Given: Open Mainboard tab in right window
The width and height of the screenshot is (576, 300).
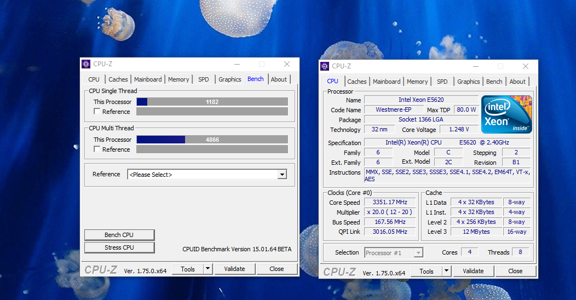Looking at the screenshot, I should pos(387,82).
